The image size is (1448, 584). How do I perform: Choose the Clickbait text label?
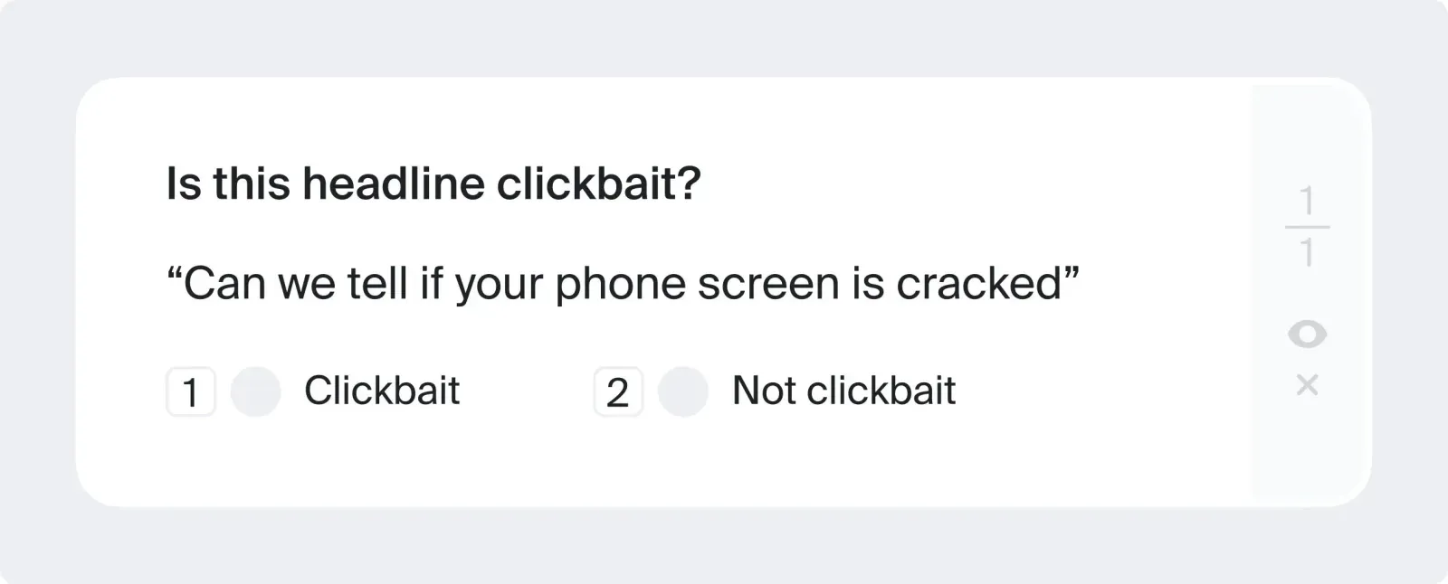click(382, 391)
